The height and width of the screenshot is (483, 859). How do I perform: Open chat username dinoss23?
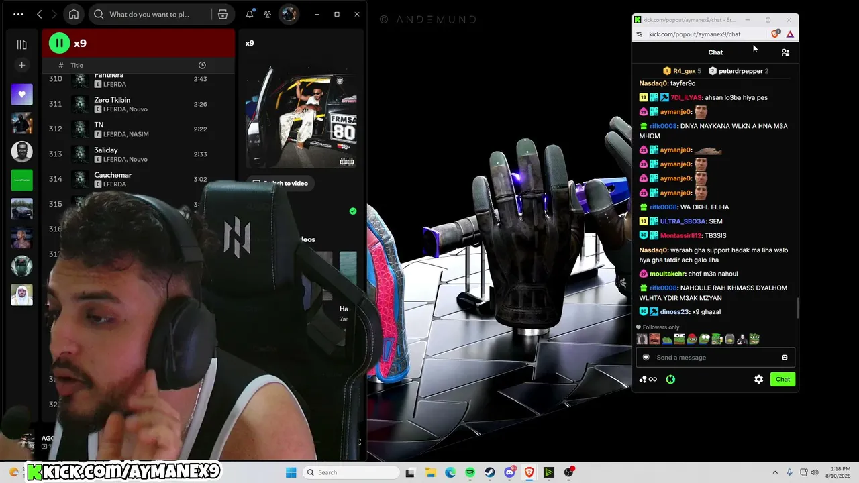674,312
